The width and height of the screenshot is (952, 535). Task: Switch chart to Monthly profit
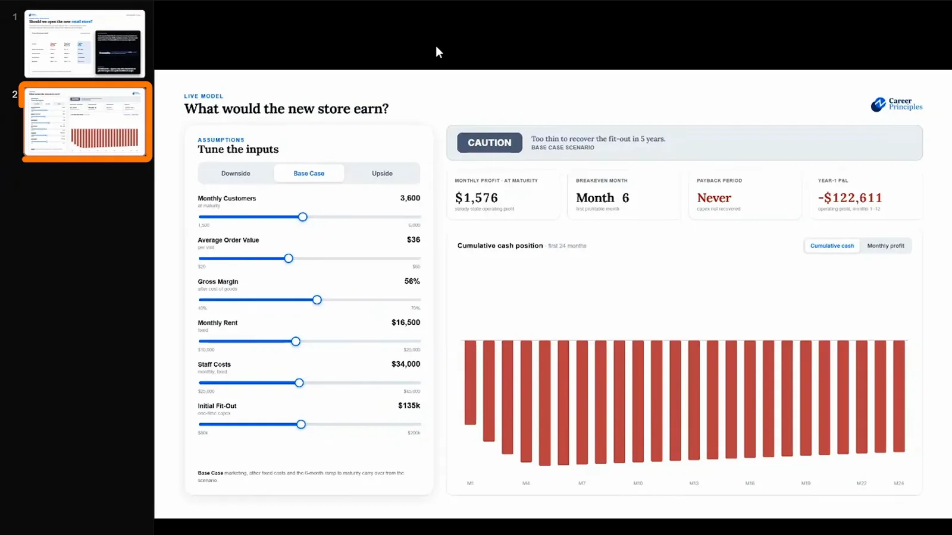click(885, 246)
